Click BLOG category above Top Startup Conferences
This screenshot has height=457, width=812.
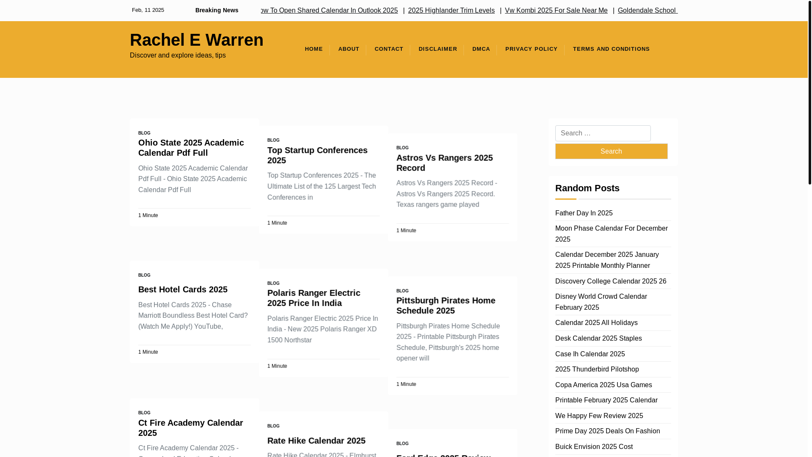coord(273,140)
